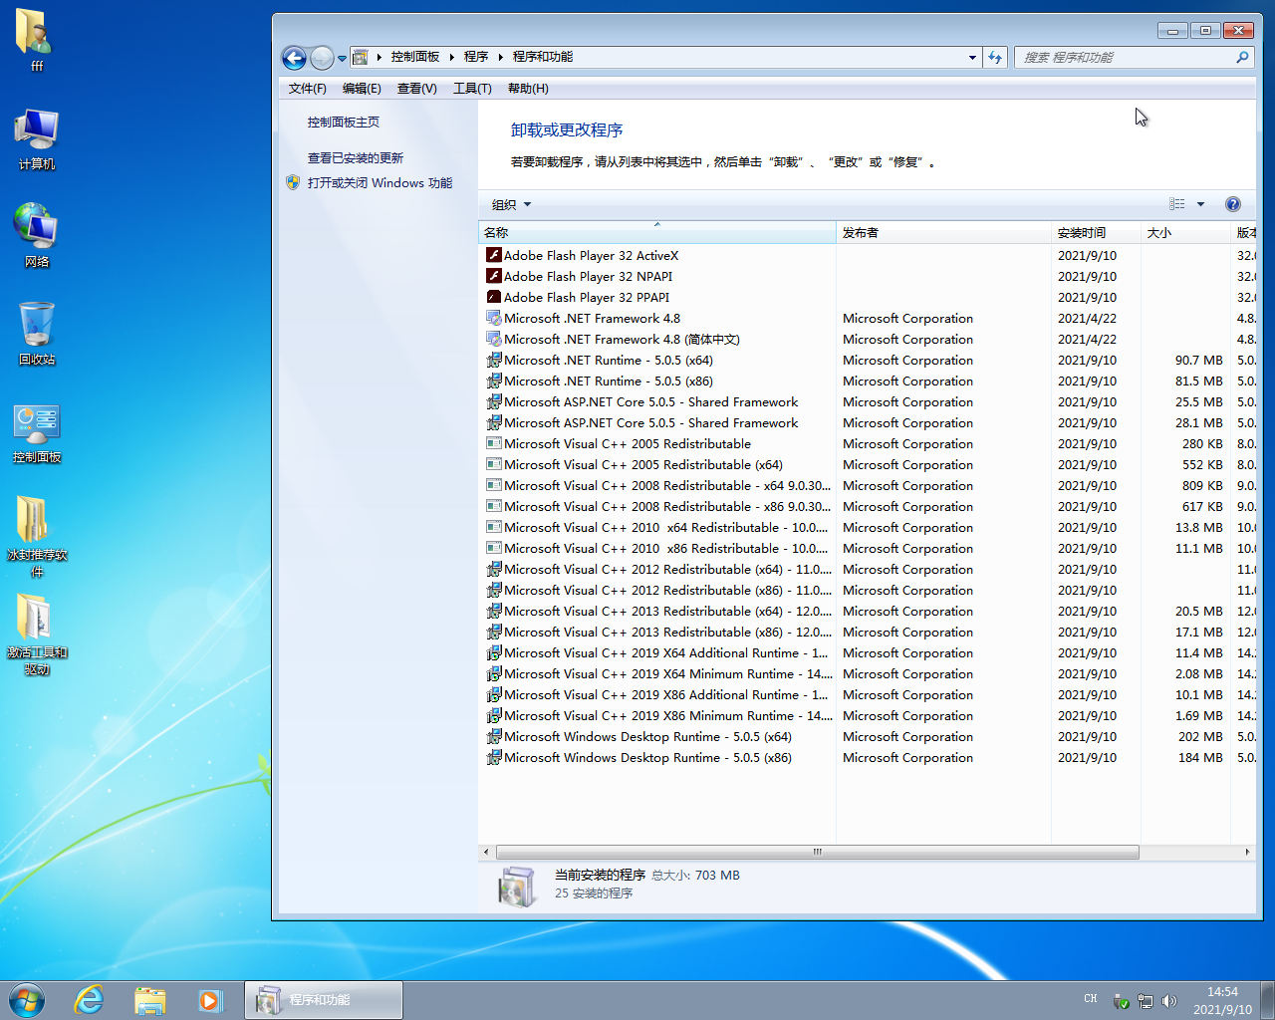Click the horizontal scrollbar right arrow
The width and height of the screenshot is (1275, 1020).
(1247, 852)
